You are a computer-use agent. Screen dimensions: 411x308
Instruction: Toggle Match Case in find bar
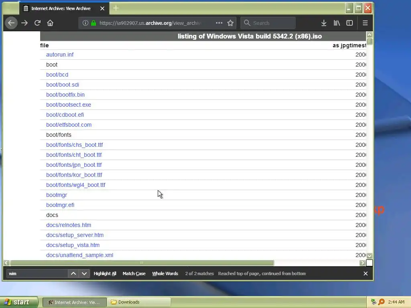tap(134, 274)
